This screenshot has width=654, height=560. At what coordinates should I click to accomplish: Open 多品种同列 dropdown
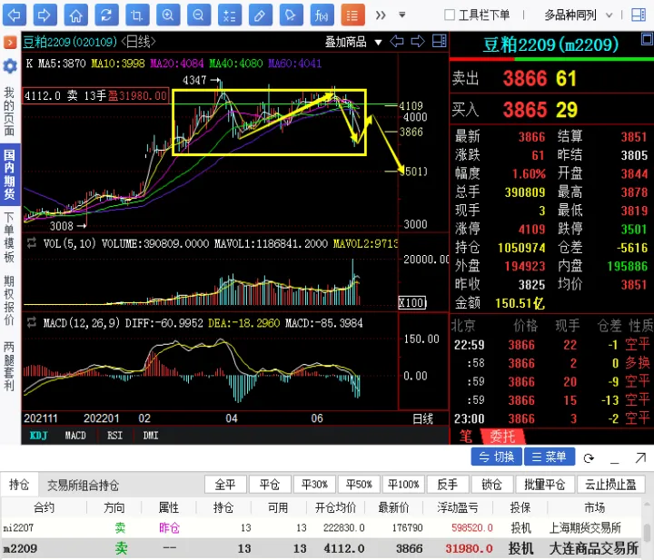pyautogui.click(x=578, y=15)
